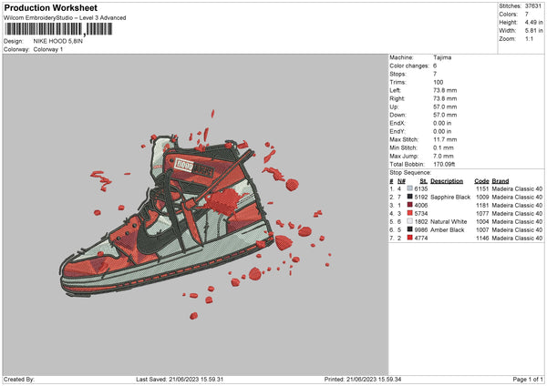Click the 'N#' column header

(x=401, y=181)
